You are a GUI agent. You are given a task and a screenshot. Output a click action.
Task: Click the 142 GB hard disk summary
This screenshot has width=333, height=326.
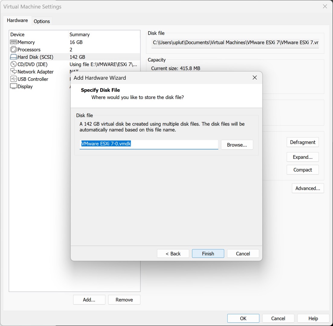click(x=77, y=57)
